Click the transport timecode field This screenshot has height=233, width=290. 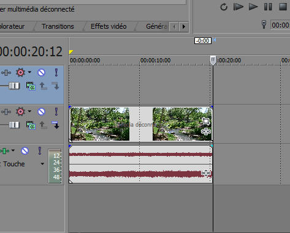(280, 25)
